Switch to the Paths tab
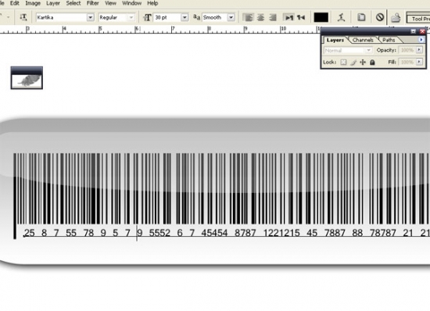430x311 pixels. pyautogui.click(x=389, y=40)
